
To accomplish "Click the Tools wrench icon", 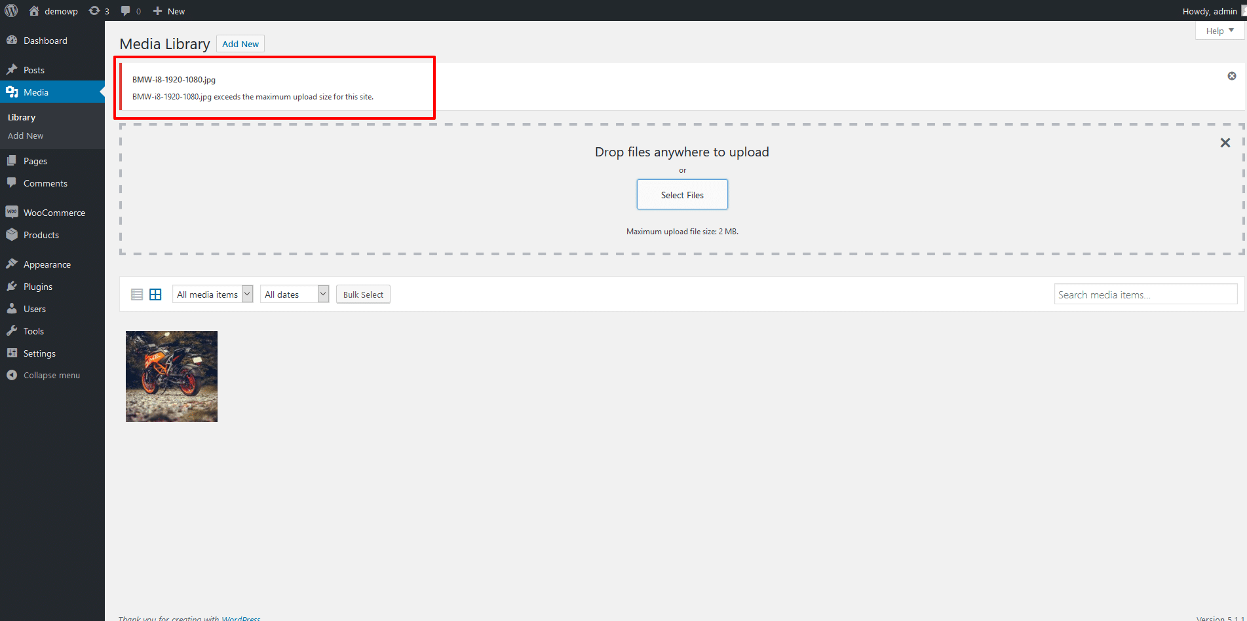I will [12, 330].
